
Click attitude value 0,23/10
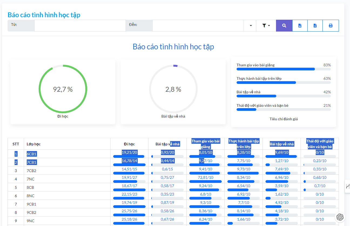(x=320, y=161)
